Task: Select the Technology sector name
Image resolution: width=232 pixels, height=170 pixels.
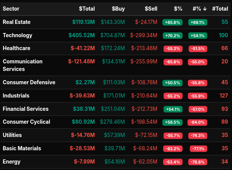Action: point(17,35)
